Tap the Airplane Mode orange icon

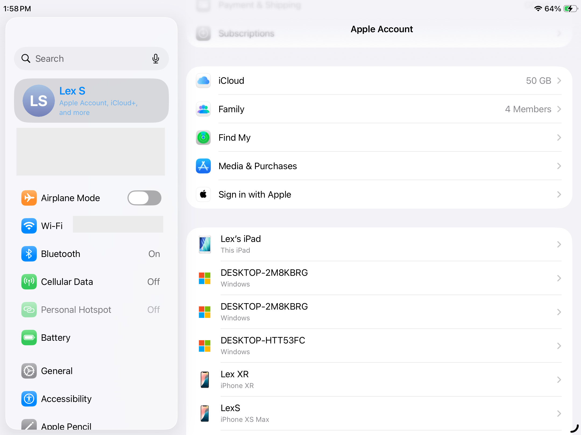coord(29,198)
